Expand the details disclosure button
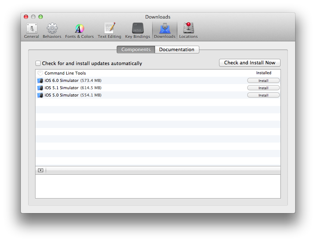Image resolution: width=316 pixels, height=242 pixels. 41,170
